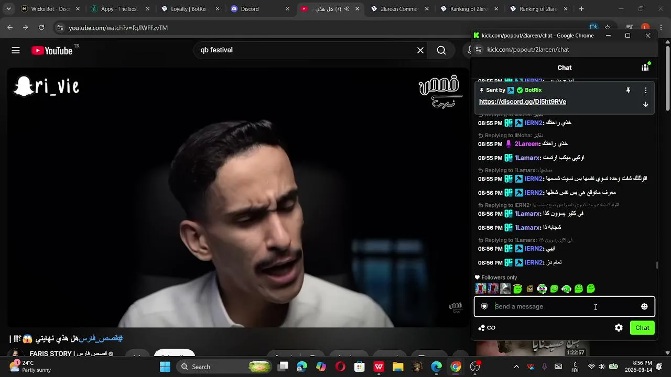Clear the YouTube search text with X
The width and height of the screenshot is (671, 377).
pyautogui.click(x=420, y=50)
